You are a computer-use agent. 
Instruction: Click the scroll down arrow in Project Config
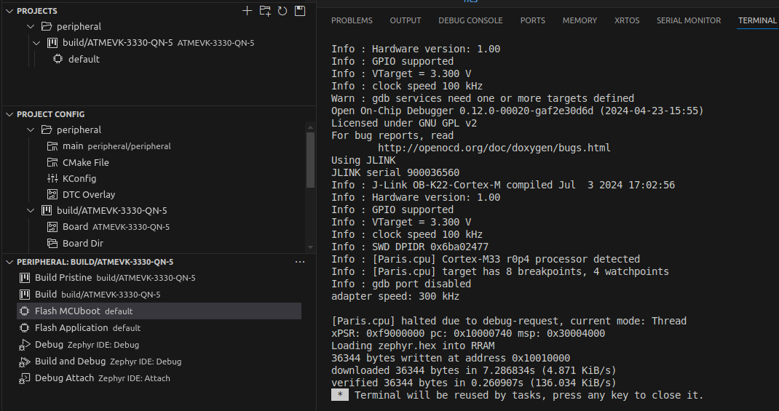coord(310,247)
